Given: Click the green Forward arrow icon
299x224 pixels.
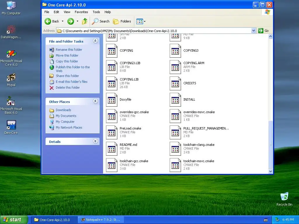Looking at the screenshot, I should click(x=71, y=21).
